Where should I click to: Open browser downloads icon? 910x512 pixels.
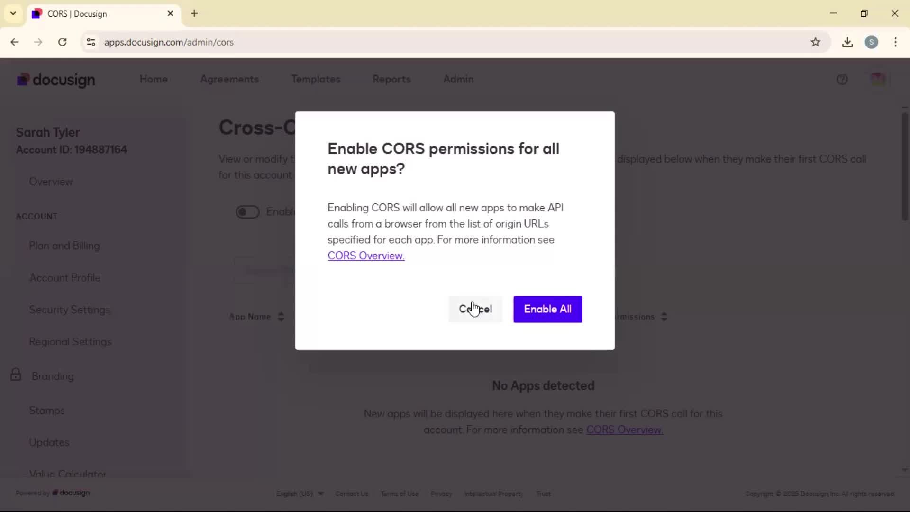pos(847,42)
